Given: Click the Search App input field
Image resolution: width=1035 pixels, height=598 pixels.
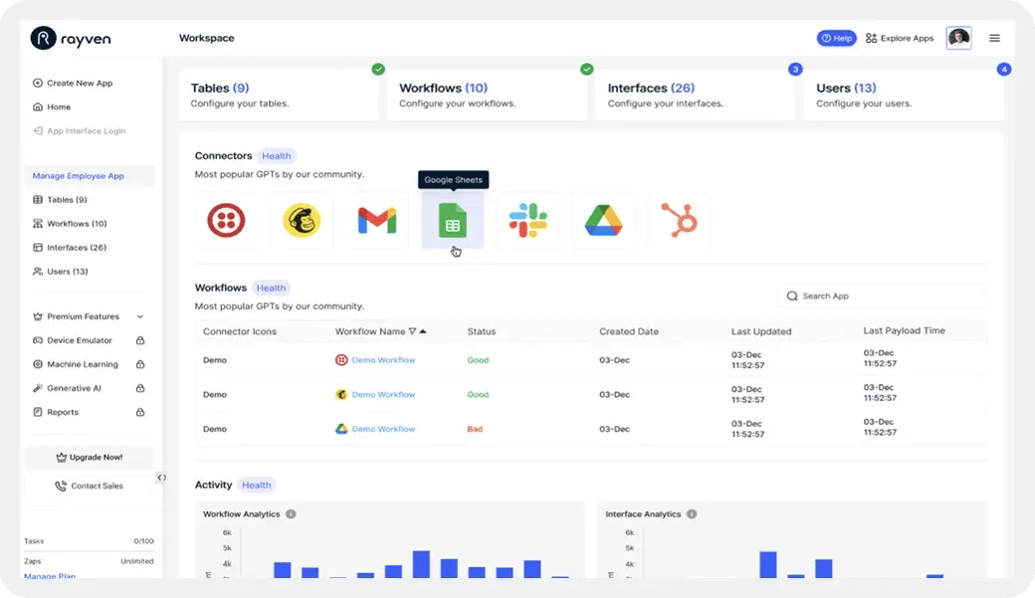Looking at the screenshot, I should click(x=881, y=296).
